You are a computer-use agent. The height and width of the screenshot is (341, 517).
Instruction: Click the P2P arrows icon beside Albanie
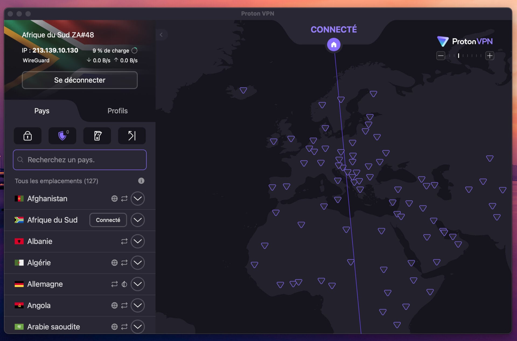tap(124, 241)
